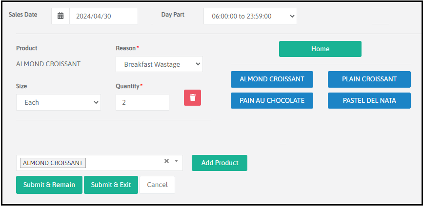
Task: Click the ALMOND CROISSANT tag in search box
Action: point(53,163)
